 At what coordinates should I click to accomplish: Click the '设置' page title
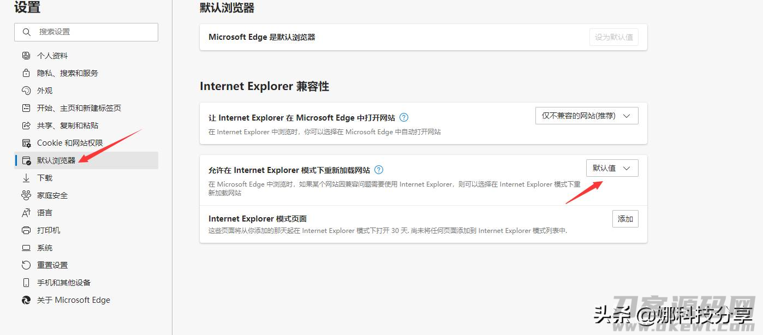coord(27,7)
